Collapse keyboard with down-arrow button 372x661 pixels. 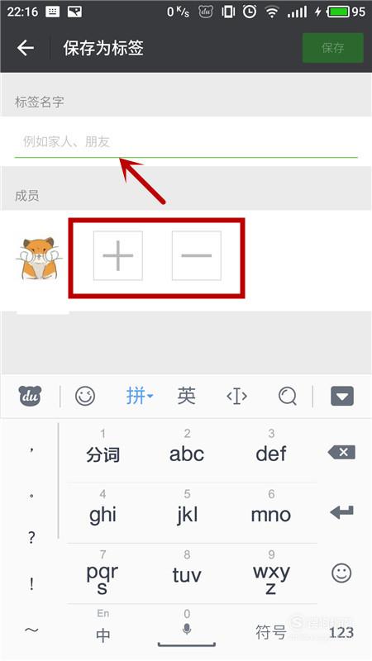click(342, 397)
